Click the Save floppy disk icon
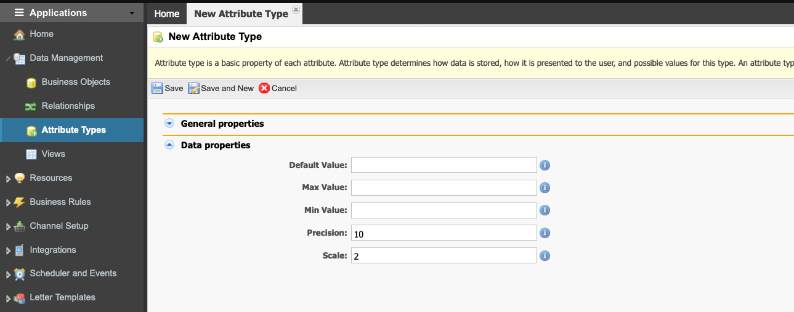Image resolution: width=794 pixels, height=312 pixels. coord(157,88)
